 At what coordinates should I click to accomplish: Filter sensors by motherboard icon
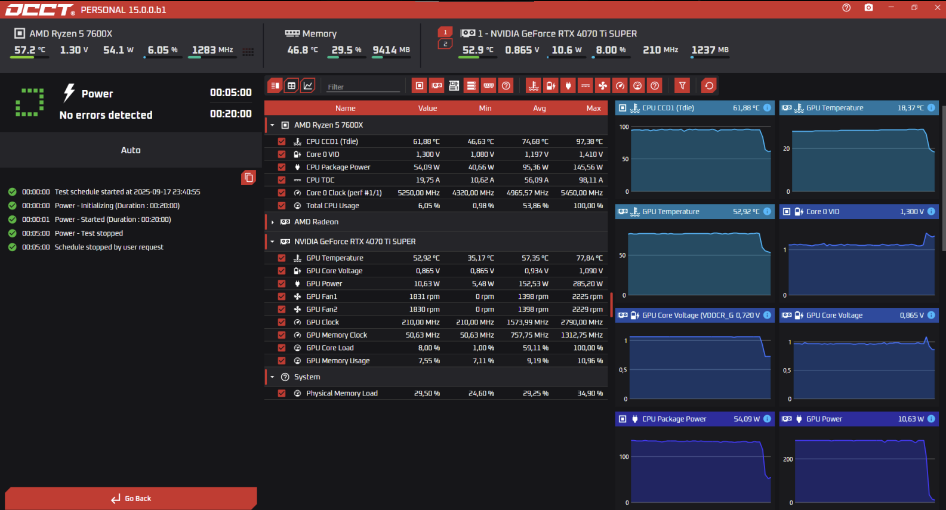454,86
